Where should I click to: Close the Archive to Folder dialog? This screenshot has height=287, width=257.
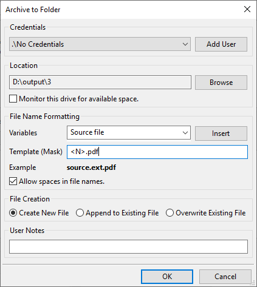click(247, 9)
